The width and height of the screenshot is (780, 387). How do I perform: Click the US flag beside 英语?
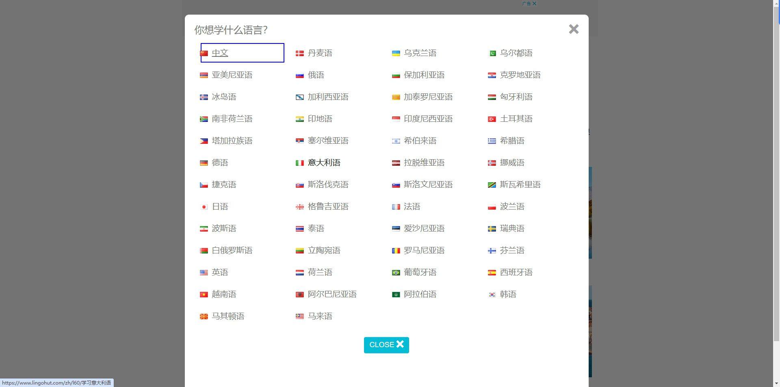tap(204, 273)
